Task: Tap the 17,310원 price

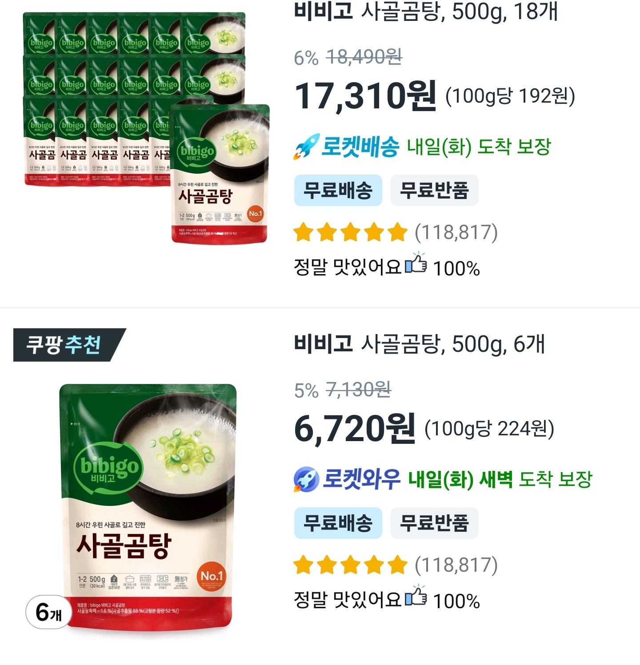Action: (365, 96)
